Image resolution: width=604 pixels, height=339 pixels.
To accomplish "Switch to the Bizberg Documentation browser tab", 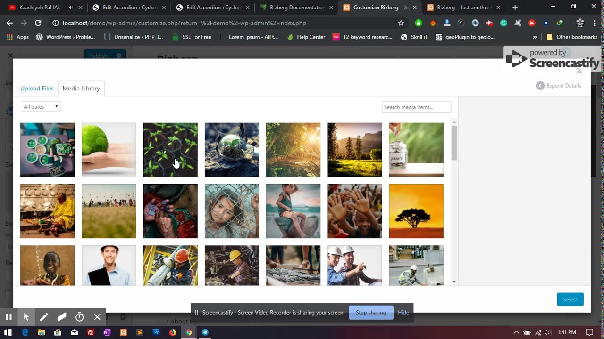I will tap(296, 8).
